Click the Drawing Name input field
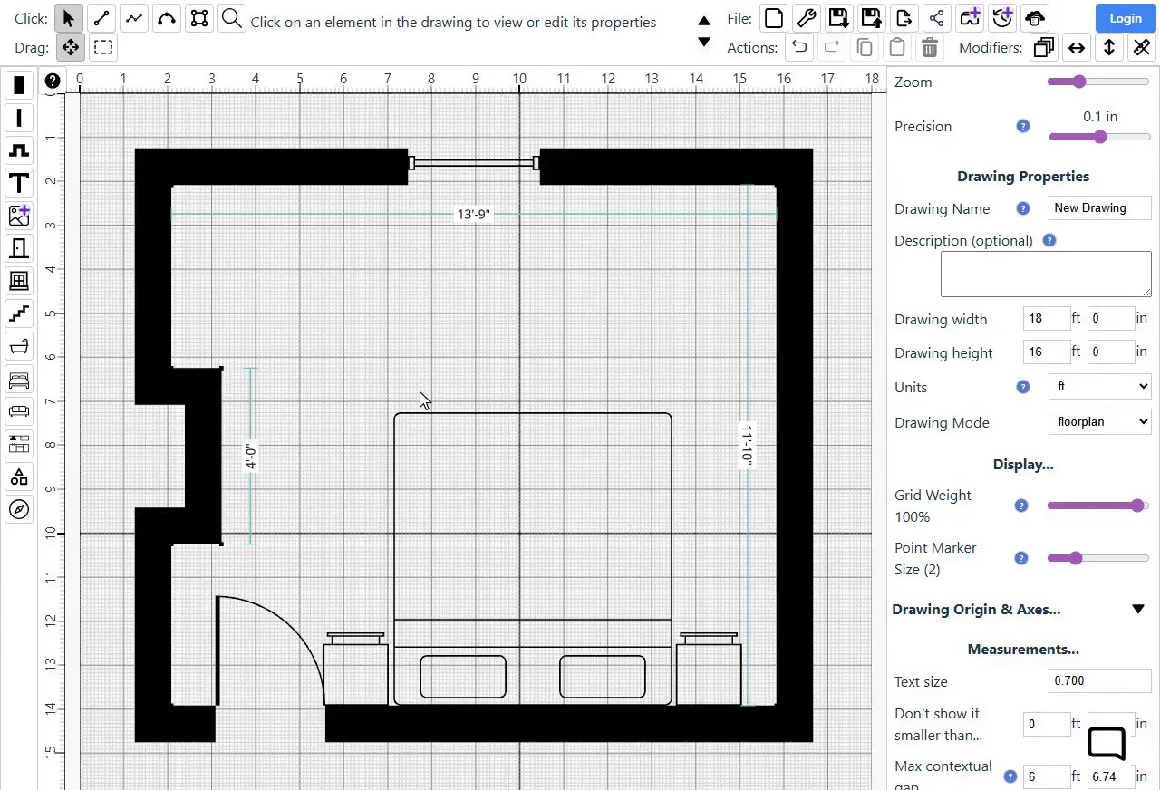Image resolution: width=1160 pixels, height=790 pixels. 1099,208
